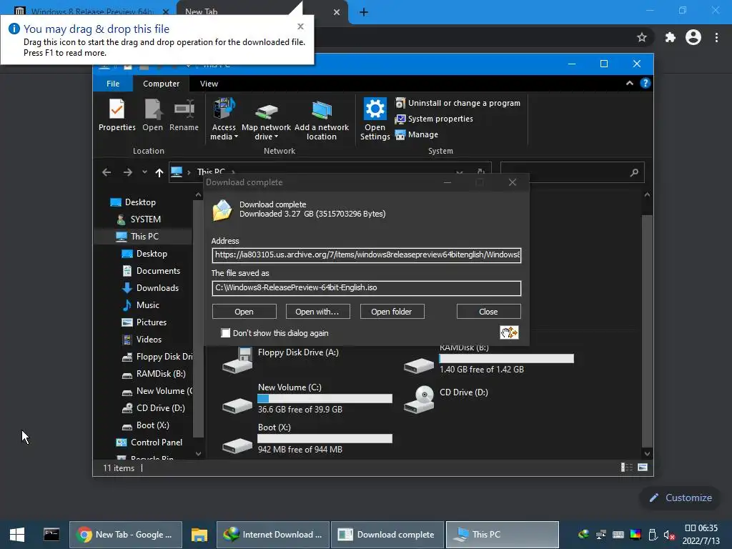Viewport: 732px width, 549px height.
Task: Click the Open folder button
Action: pos(392,312)
